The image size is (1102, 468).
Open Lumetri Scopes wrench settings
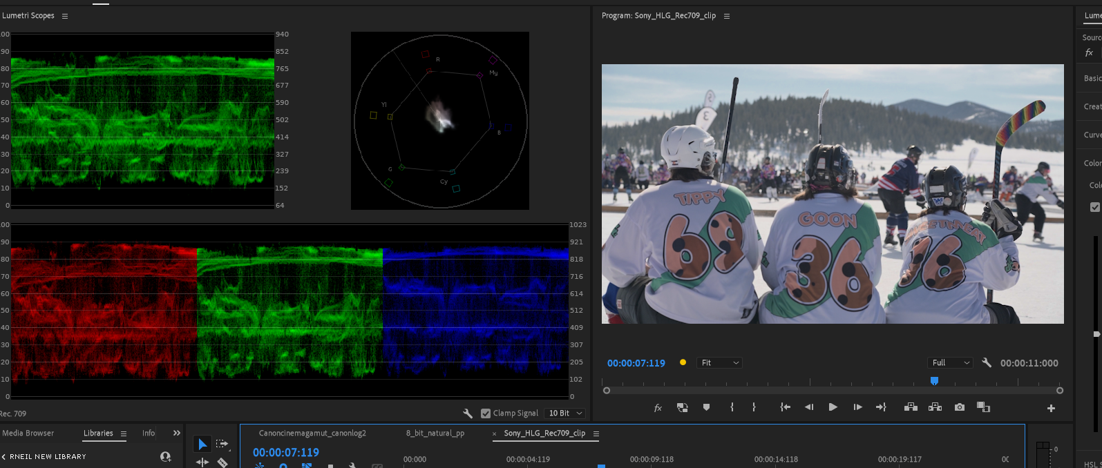coord(468,413)
